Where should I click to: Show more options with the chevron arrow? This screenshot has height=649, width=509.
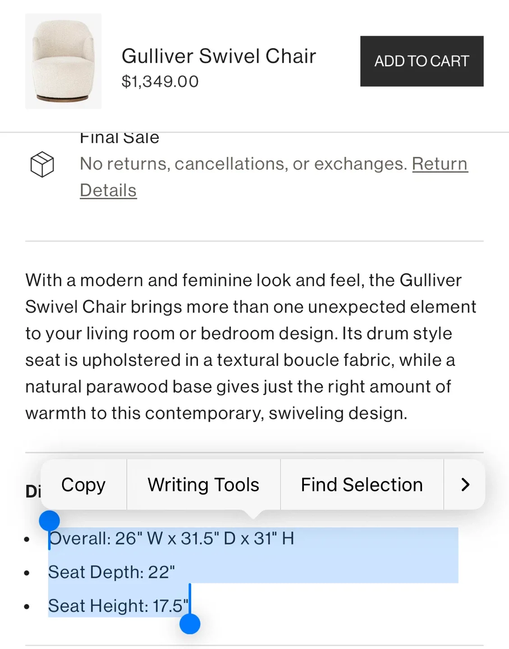pyautogui.click(x=465, y=485)
